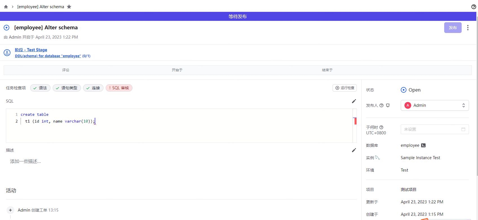This screenshot has height=220, width=478.
Task: Open the SQL editor terminal icon beside employee
Action: [x=423, y=145]
